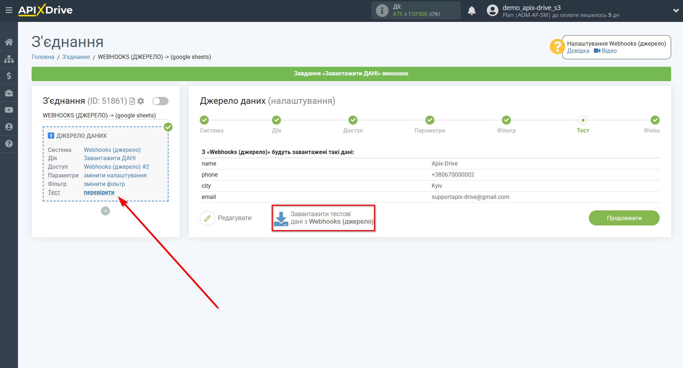This screenshot has height=368, width=683.
Task: Go to the Доступ step
Action: point(353,120)
